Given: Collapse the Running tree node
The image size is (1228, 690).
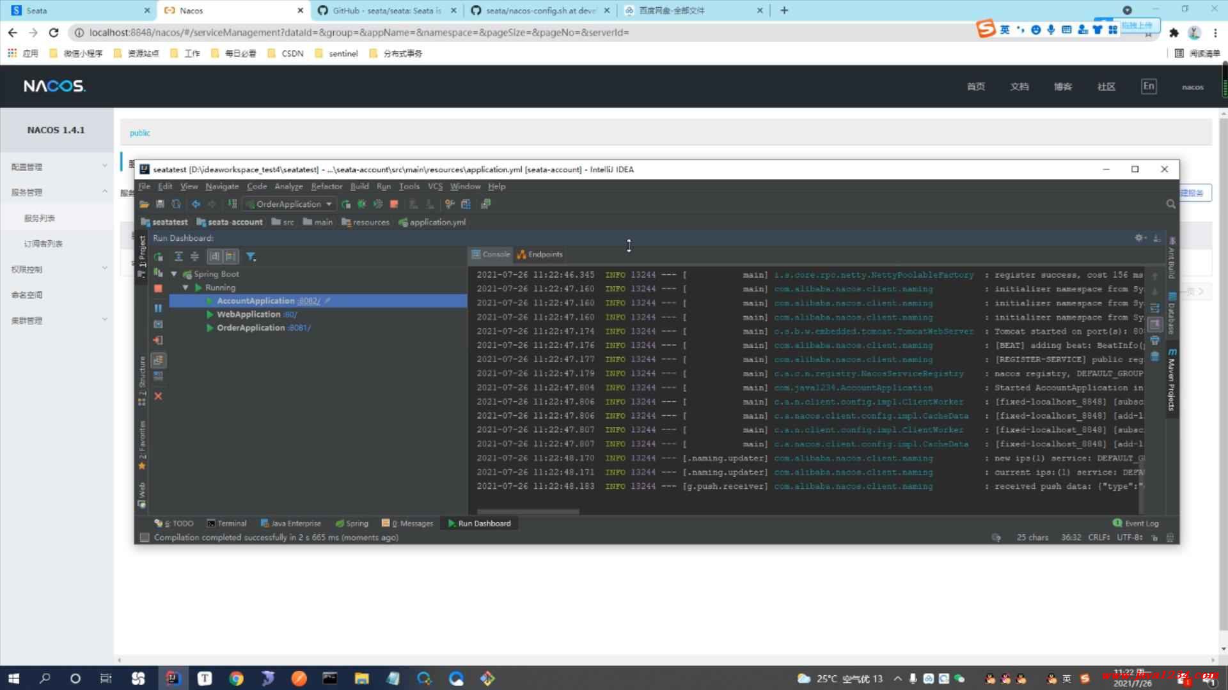Looking at the screenshot, I should point(185,288).
